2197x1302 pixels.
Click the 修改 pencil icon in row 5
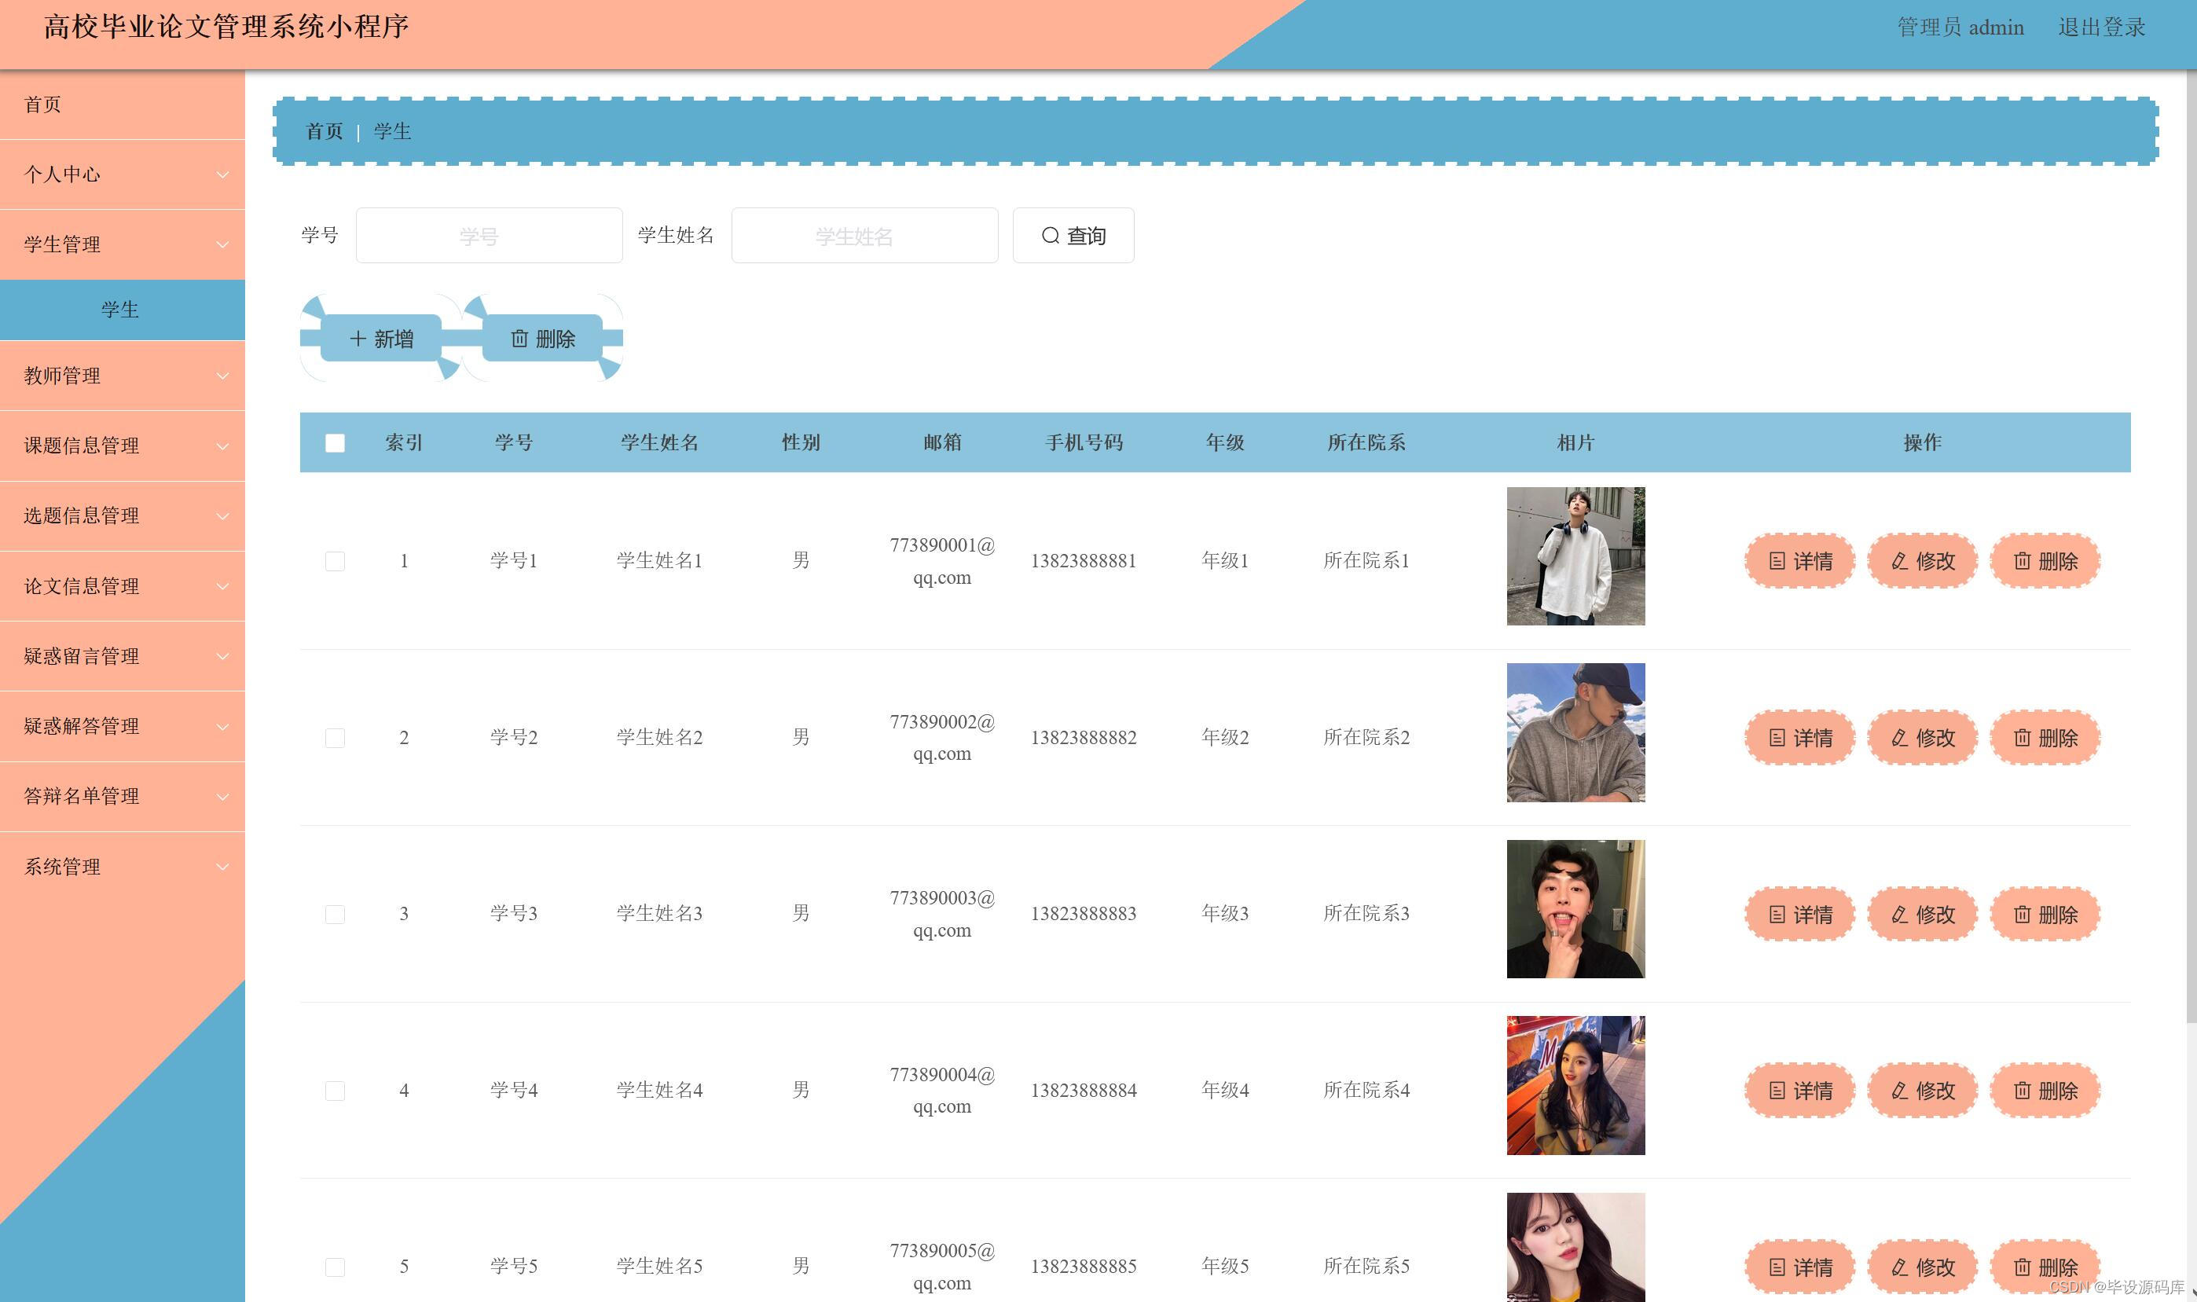[x=1899, y=1267]
